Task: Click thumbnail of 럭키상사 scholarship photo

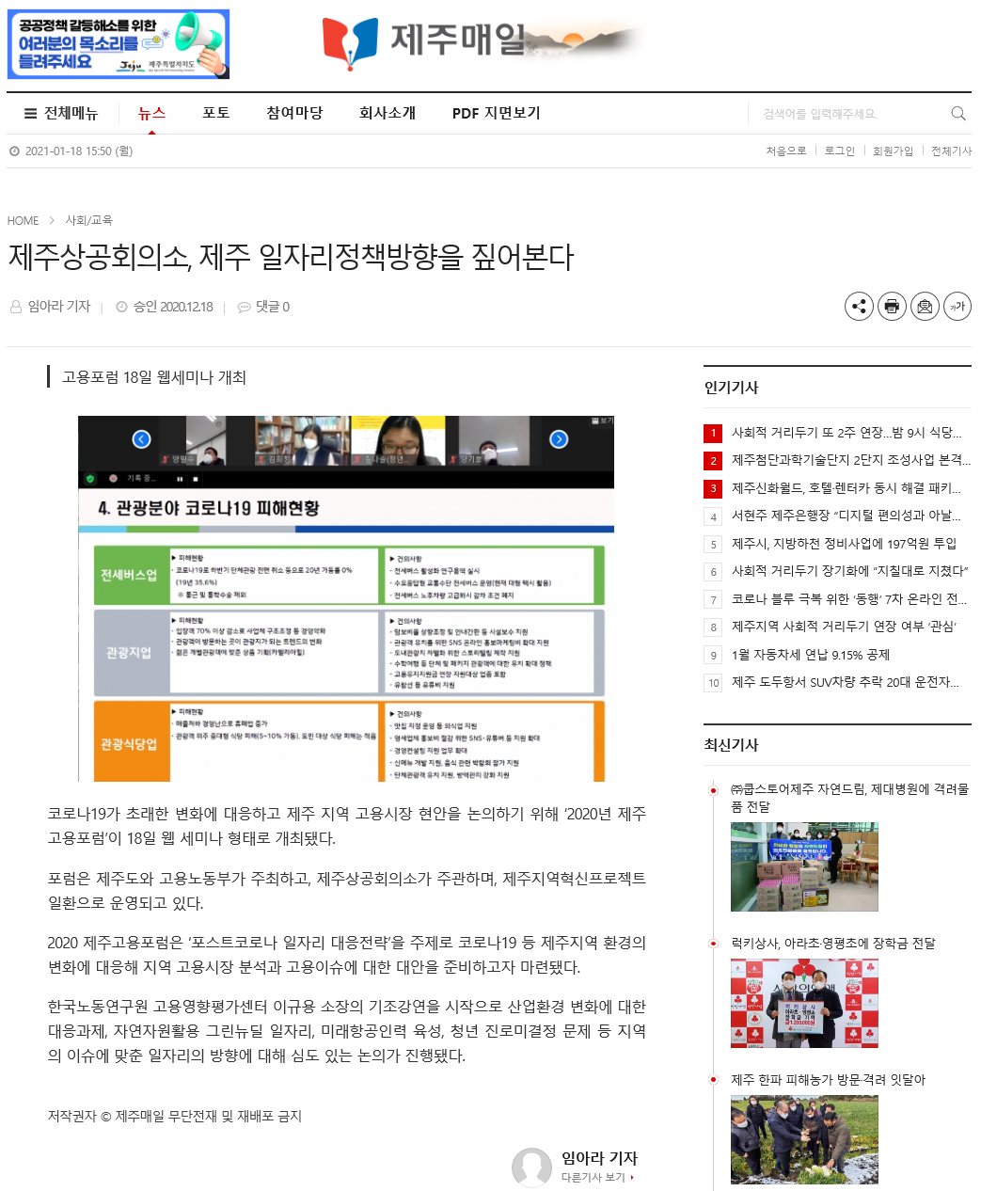Action: (x=804, y=1003)
